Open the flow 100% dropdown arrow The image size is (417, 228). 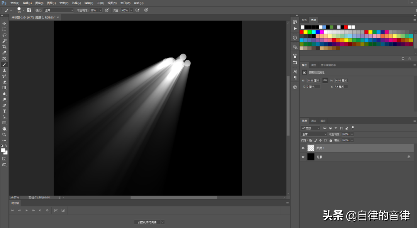(131, 10)
